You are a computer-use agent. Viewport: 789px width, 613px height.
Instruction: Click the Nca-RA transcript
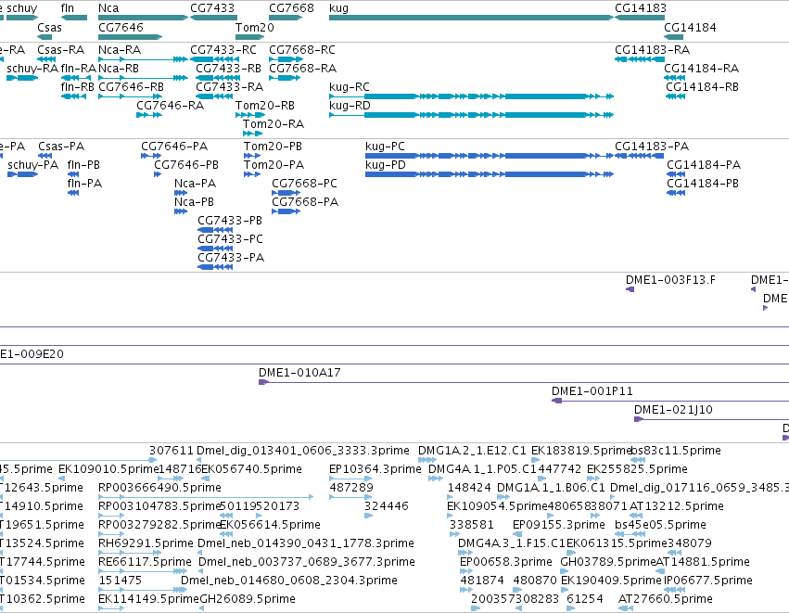[x=143, y=59]
